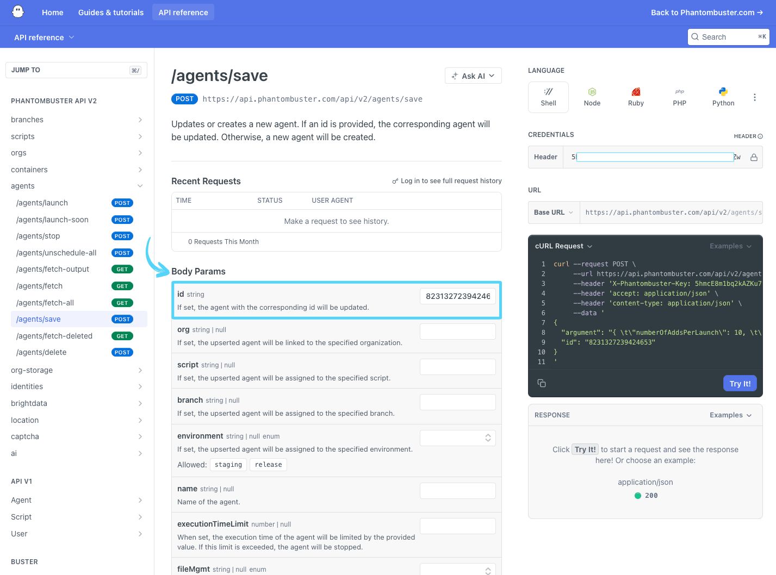This screenshot has height=575, width=776.
Task: Open /agents/unschedule-all endpoint
Action: pyautogui.click(x=57, y=253)
